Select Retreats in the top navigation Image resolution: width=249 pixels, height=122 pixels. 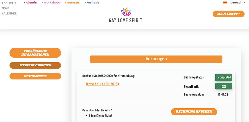(x=72, y=2)
